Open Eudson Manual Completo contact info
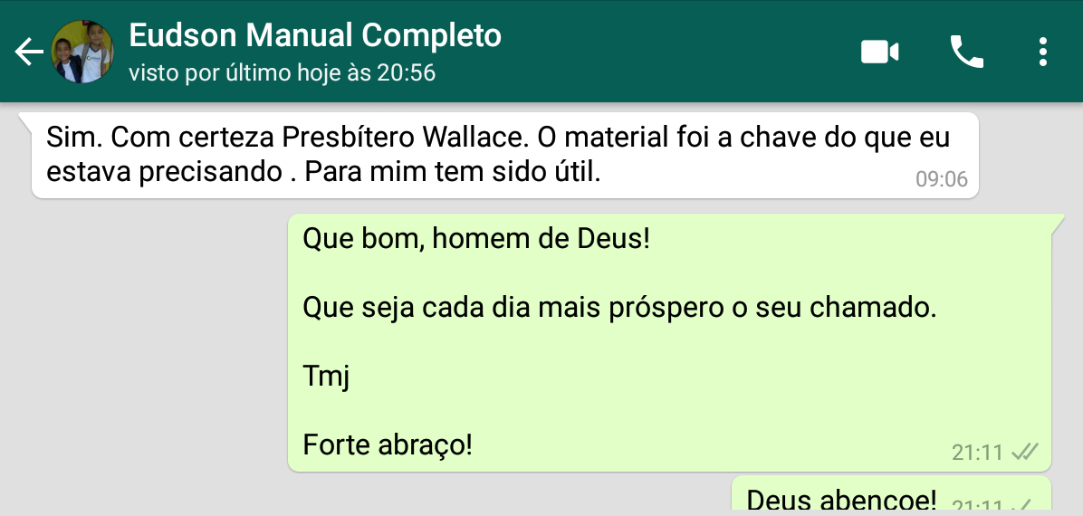 tap(315, 36)
